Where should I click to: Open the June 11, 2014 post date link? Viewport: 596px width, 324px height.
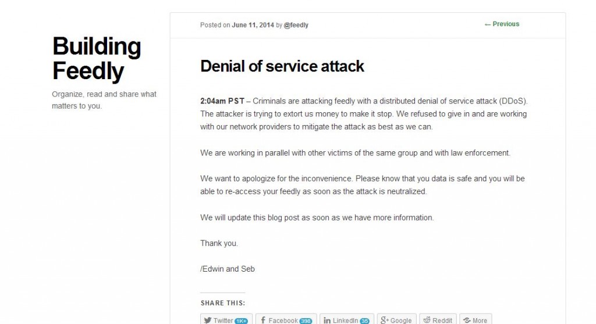(x=253, y=25)
